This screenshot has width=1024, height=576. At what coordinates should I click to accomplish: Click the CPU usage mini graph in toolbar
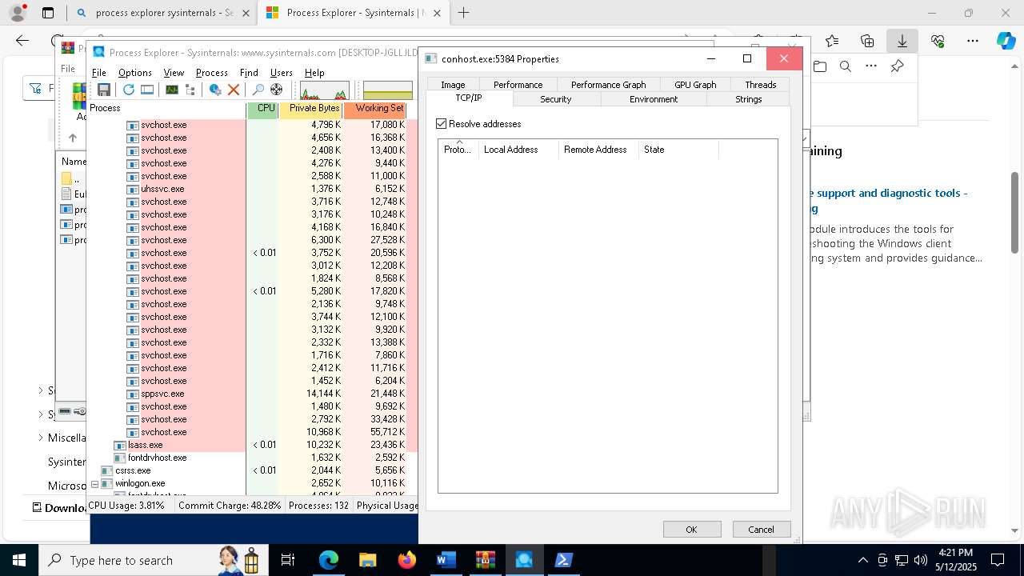pyautogui.click(x=325, y=90)
